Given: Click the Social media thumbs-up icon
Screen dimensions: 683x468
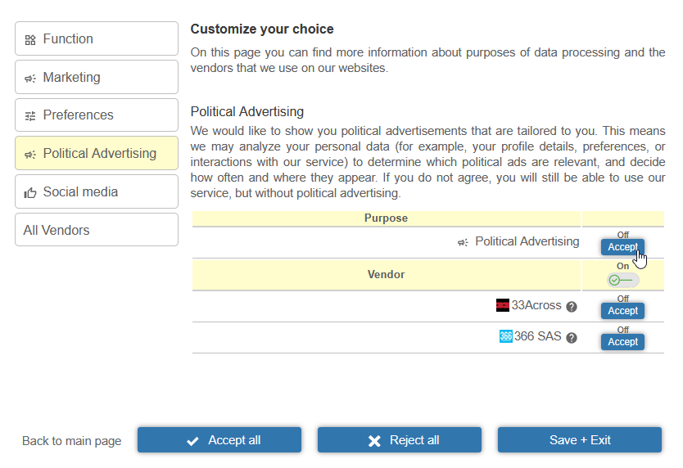Looking at the screenshot, I should pyautogui.click(x=30, y=192).
